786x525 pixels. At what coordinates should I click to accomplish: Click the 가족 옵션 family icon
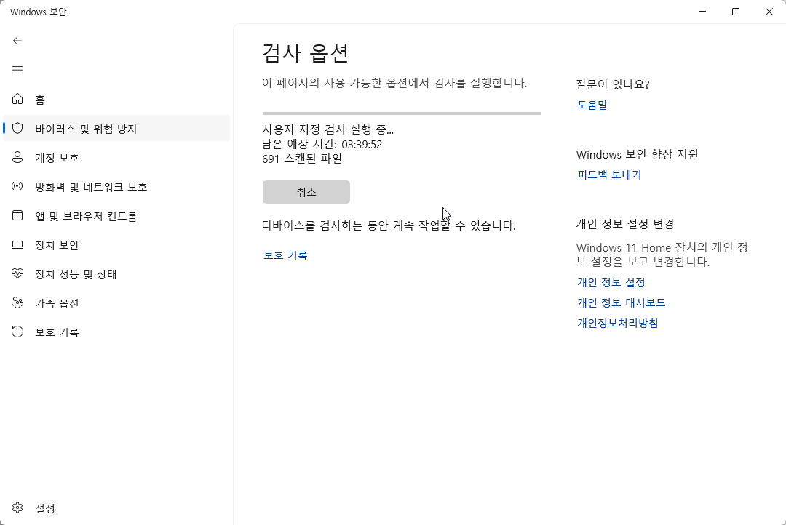17,303
